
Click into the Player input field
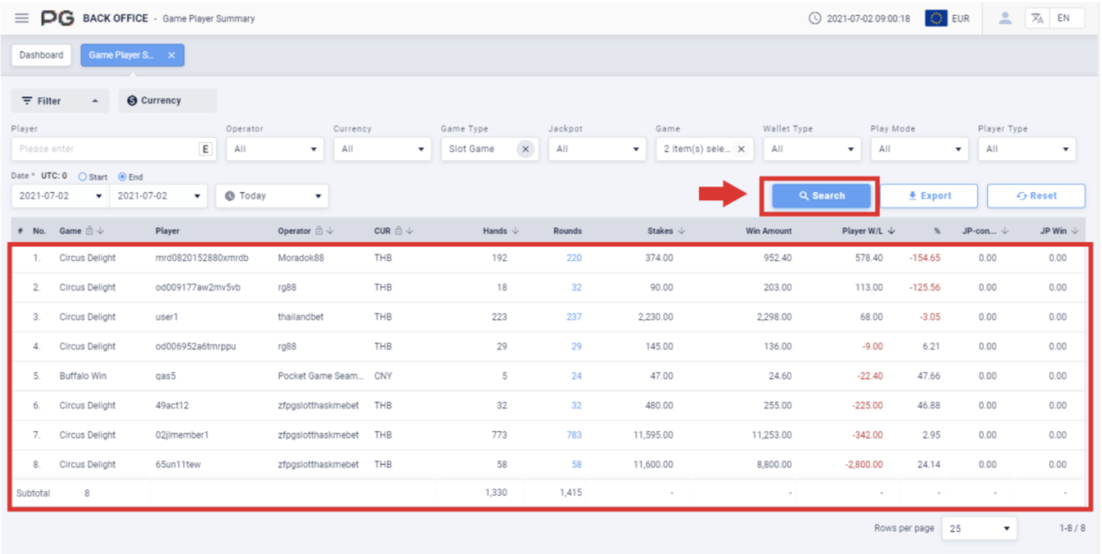[x=105, y=149]
